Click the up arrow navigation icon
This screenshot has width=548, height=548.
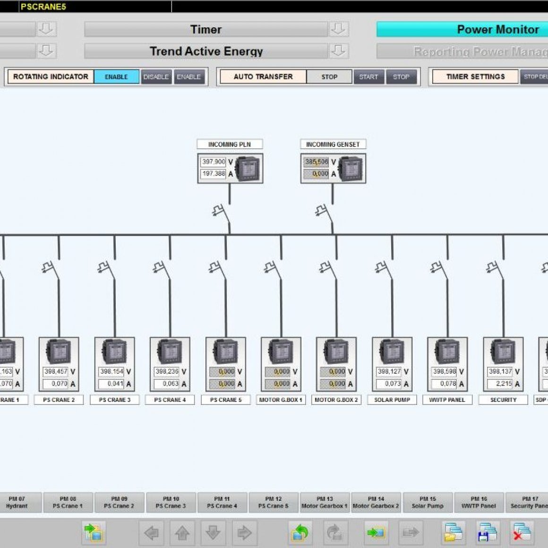click(182, 533)
